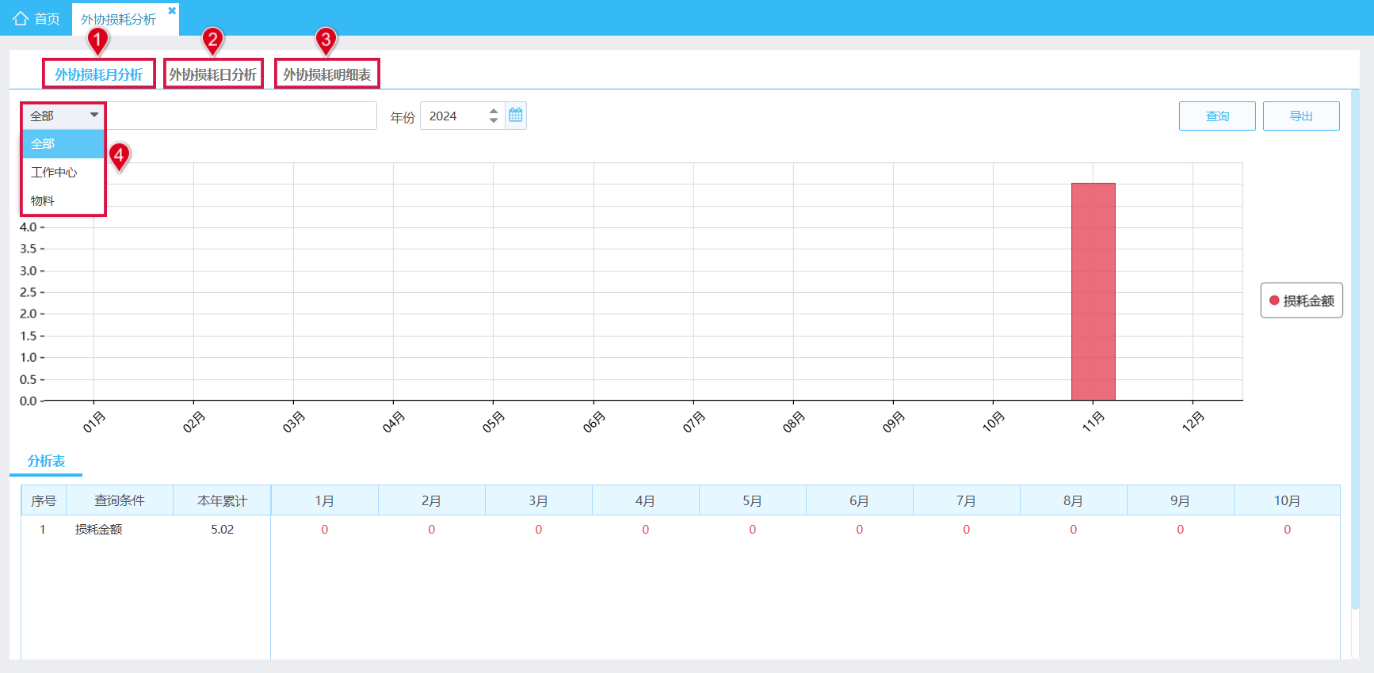Click the vertical scrollbar on the right
The image size is (1374, 673).
coord(1354,348)
